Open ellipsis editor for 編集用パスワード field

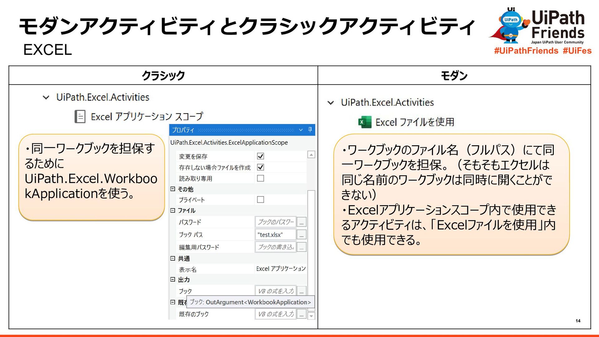click(x=301, y=247)
